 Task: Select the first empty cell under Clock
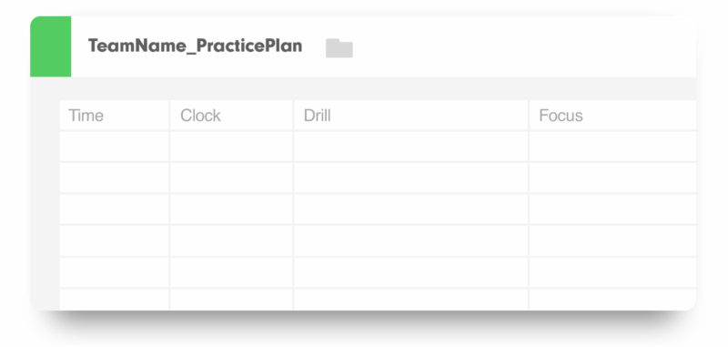click(231, 147)
